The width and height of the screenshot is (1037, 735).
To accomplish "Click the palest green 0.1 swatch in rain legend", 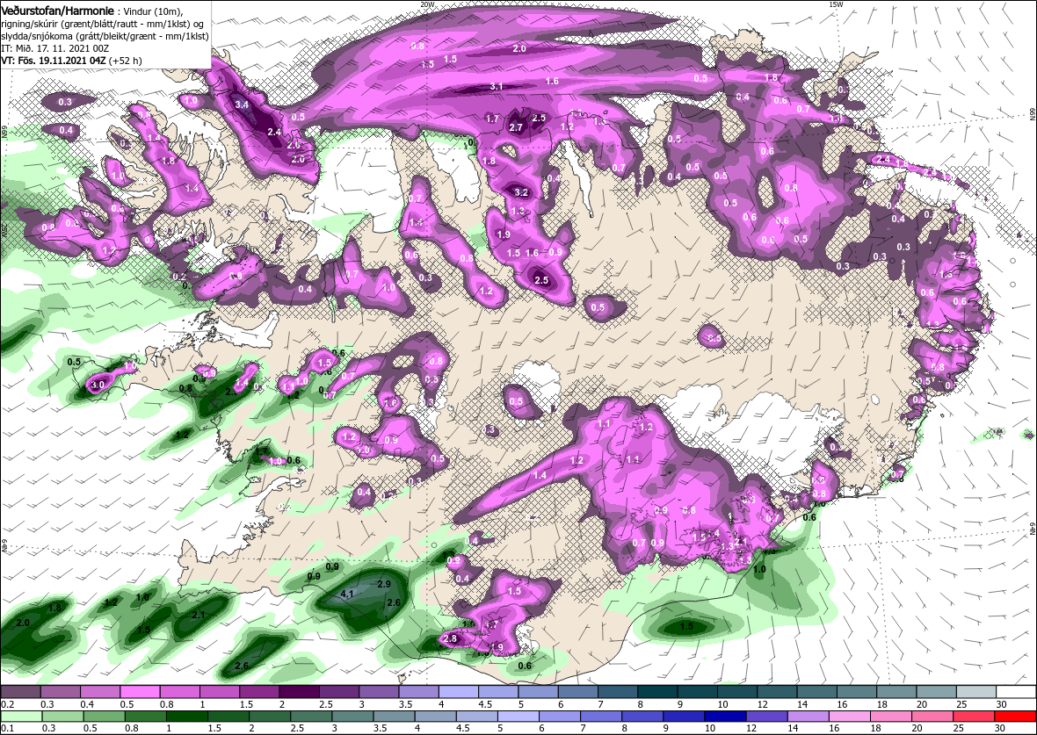I will (21, 717).
